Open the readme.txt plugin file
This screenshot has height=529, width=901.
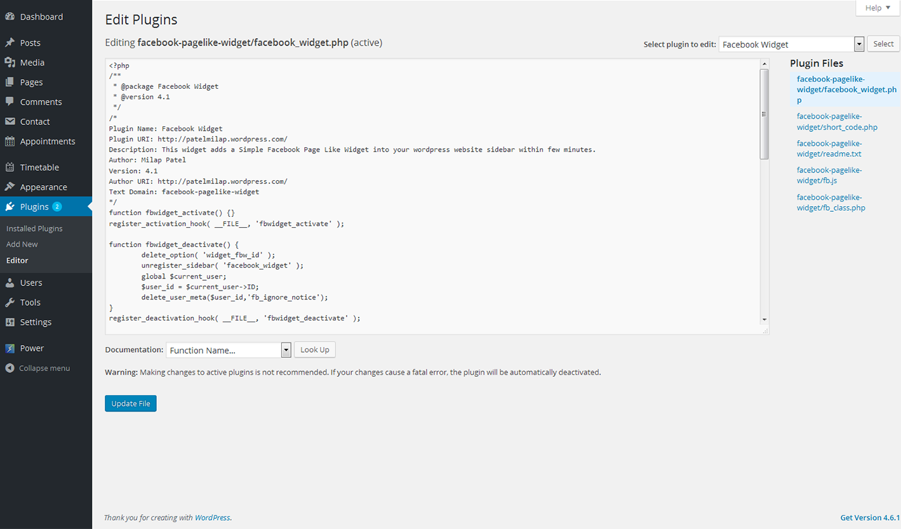click(x=829, y=148)
